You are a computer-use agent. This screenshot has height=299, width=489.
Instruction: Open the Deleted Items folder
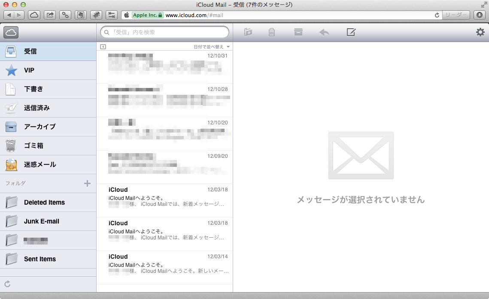48,202
